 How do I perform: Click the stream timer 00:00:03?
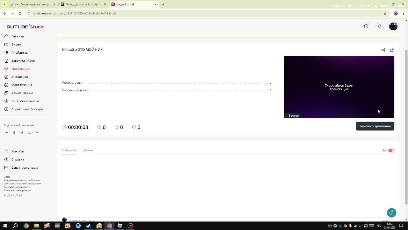tap(78, 127)
